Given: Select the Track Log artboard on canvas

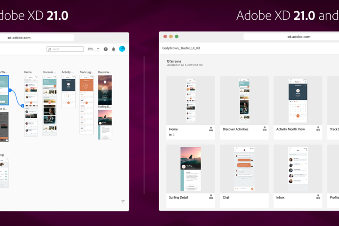Looking at the screenshot, I should click(87, 105).
